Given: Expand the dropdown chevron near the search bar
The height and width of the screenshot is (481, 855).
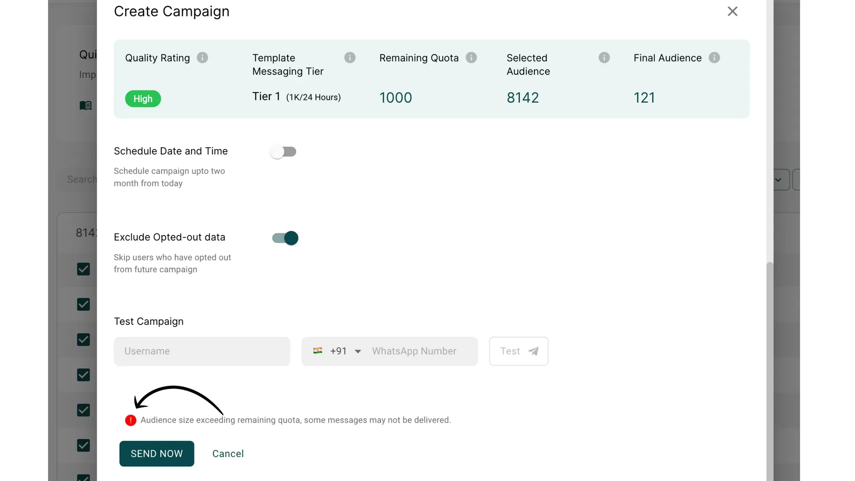Looking at the screenshot, I should pos(779,180).
